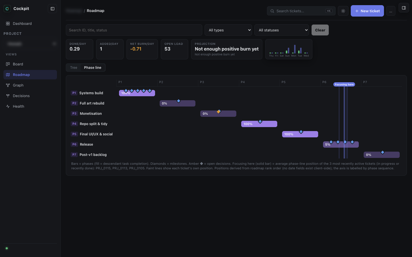The height and width of the screenshot is (257, 412).
Task: Click the Cockpit logo icon
Action: [7, 9]
